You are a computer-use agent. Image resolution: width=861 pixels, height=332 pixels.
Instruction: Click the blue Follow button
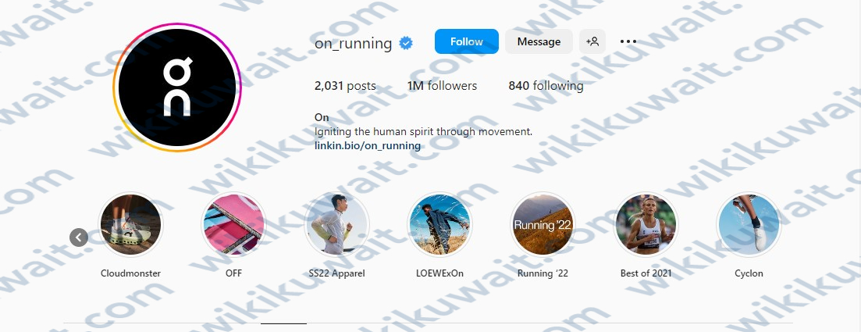(466, 41)
